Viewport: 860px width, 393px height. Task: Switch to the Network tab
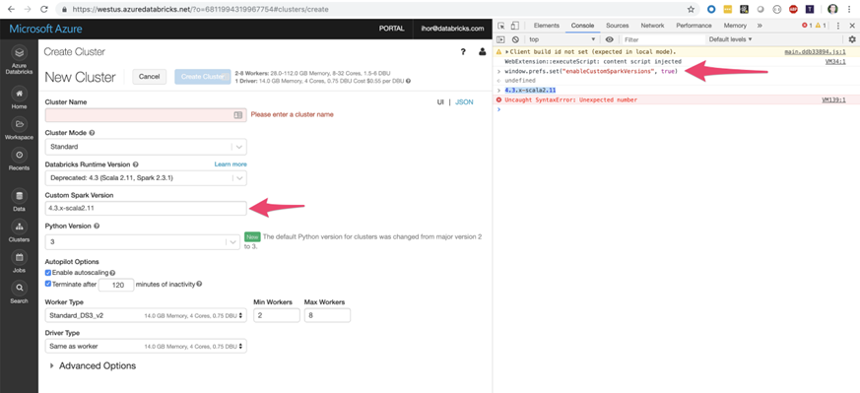[652, 26]
